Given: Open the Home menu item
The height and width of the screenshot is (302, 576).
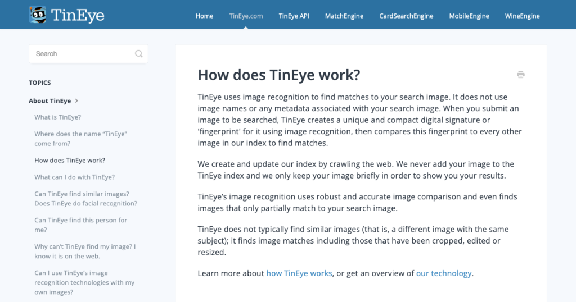Looking at the screenshot, I should (x=204, y=16).
